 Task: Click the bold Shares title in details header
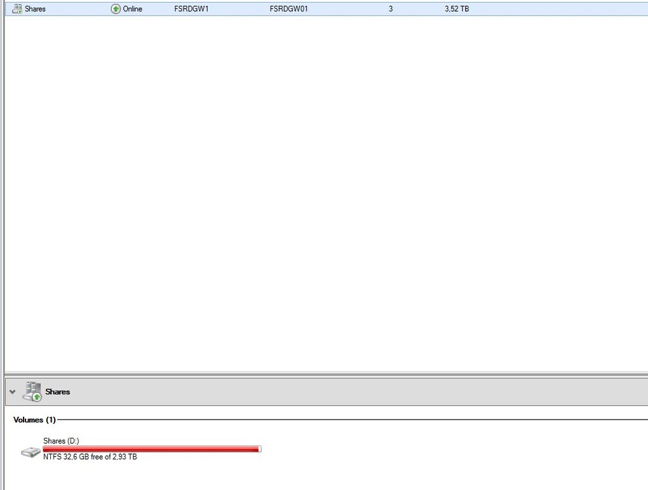coord(57,392)
